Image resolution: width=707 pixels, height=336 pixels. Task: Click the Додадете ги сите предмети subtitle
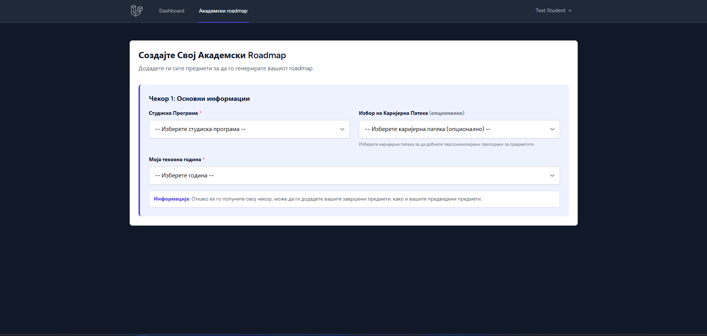pos(225,68)
